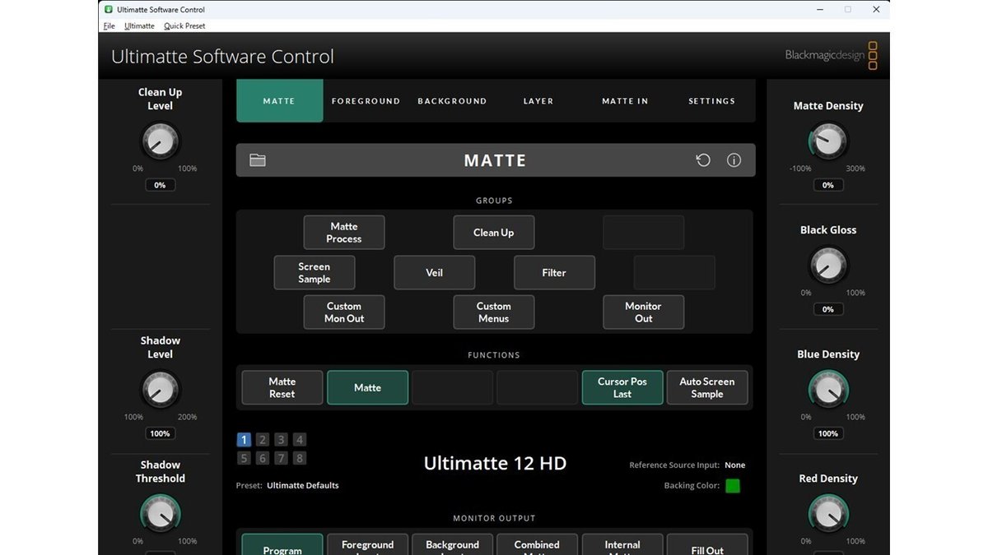Click the reset arrow icon in MATTE header
The height and width of the screenshot is (555, 988).
click(x=703, y=160)
